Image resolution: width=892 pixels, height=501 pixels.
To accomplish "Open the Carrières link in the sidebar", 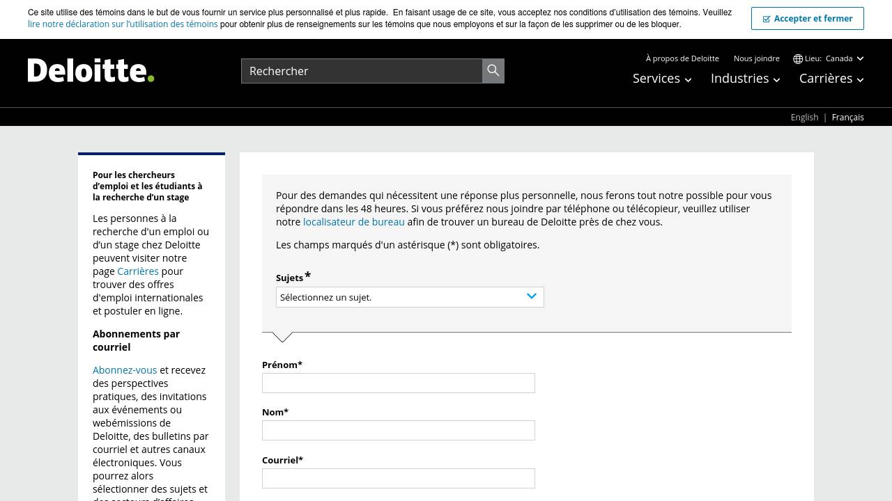I will point(138,271).
